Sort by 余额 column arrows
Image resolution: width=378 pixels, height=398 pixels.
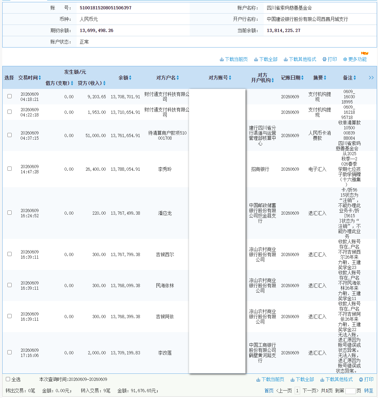point(130,78)
